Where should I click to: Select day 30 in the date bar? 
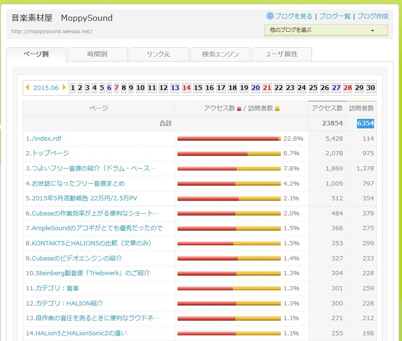click(371, 88)
